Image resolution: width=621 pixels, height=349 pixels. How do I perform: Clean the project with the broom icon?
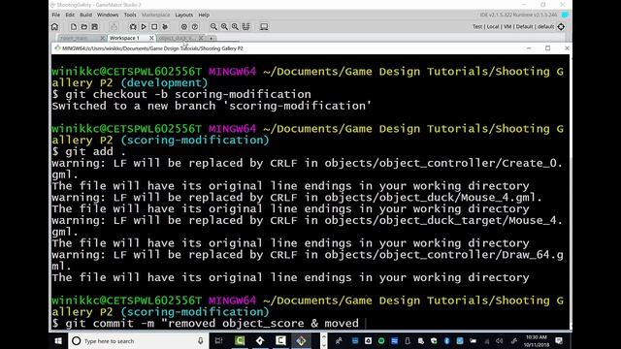click(165, 27)
